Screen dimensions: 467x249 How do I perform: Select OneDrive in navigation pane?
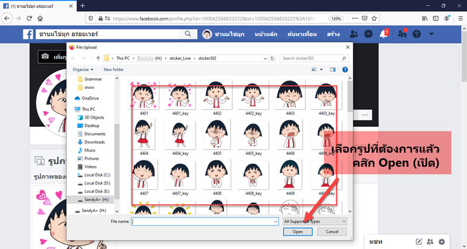[86, 98]
